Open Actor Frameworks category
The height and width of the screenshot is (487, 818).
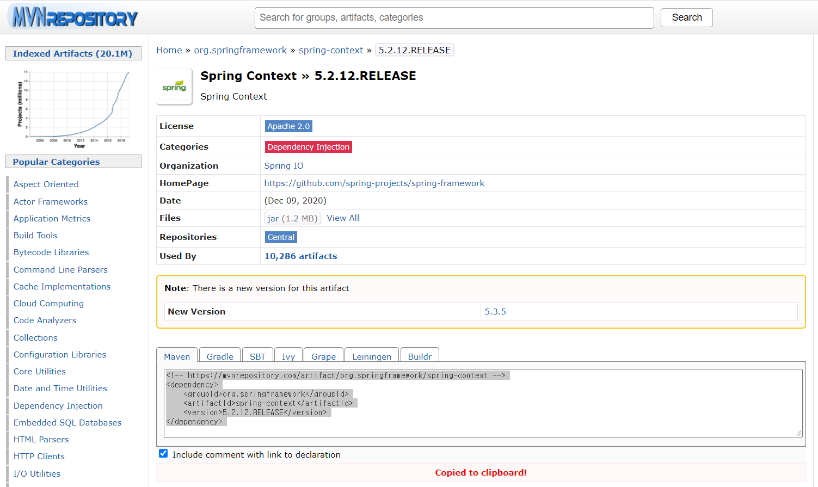[x=51, y=201]
